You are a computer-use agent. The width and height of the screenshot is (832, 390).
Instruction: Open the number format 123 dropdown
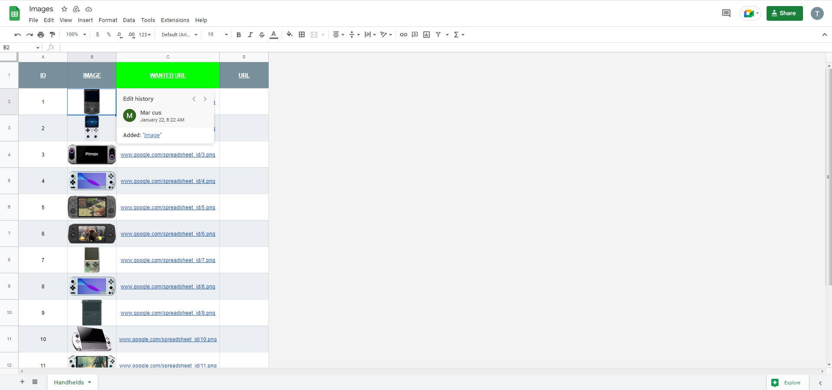pos(145,35)
